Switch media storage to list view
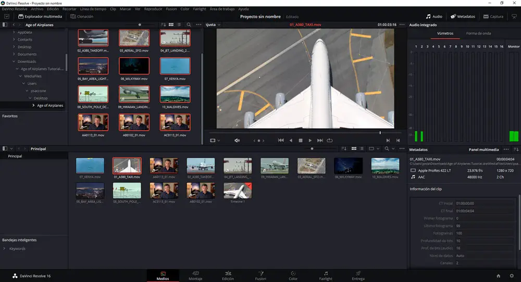 point(179,24)
